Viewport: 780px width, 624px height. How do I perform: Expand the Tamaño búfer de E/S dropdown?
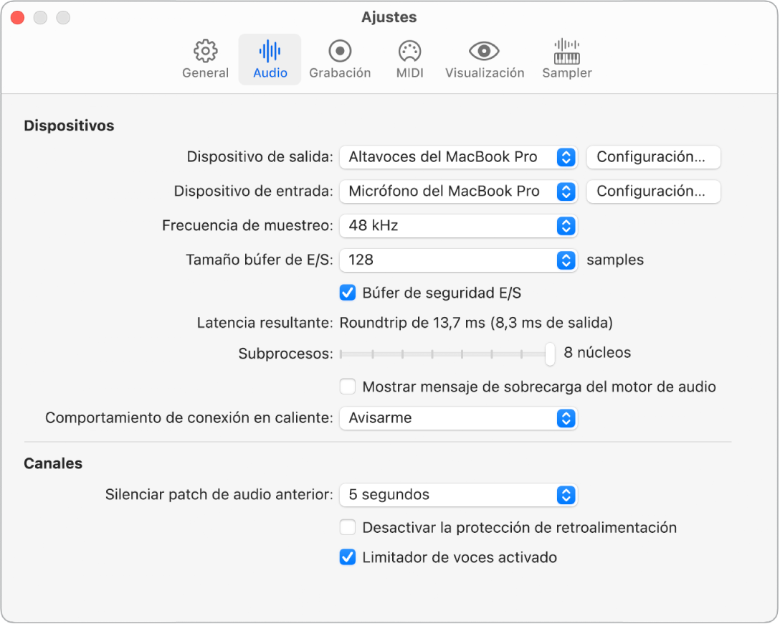pos(458,260)
